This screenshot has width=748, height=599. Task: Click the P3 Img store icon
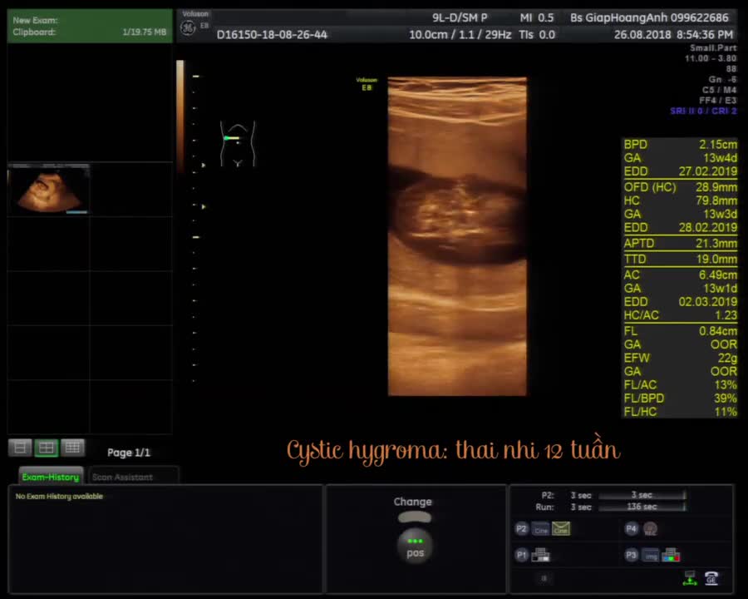[651, 556]
